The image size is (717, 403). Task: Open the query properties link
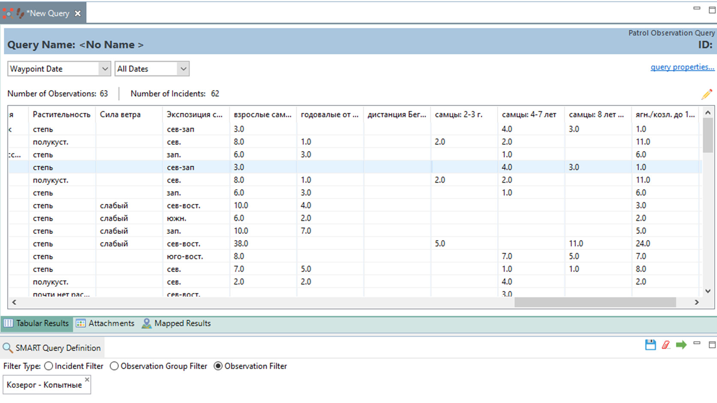click(682, 67)
